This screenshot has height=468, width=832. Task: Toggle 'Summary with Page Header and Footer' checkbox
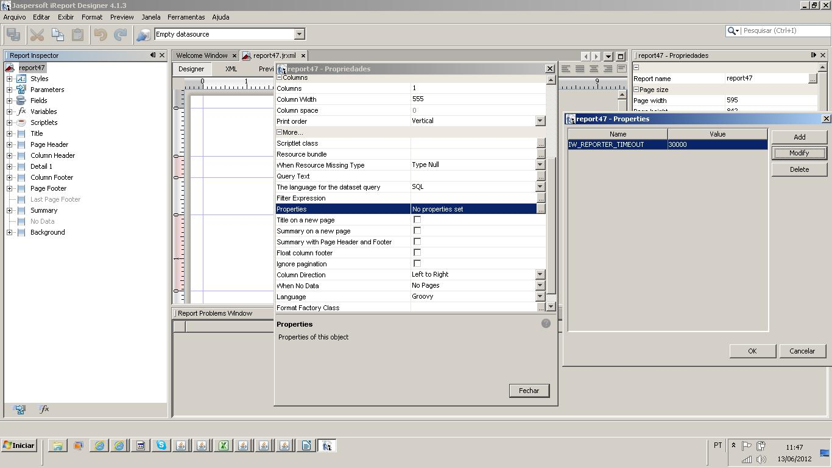417,242
